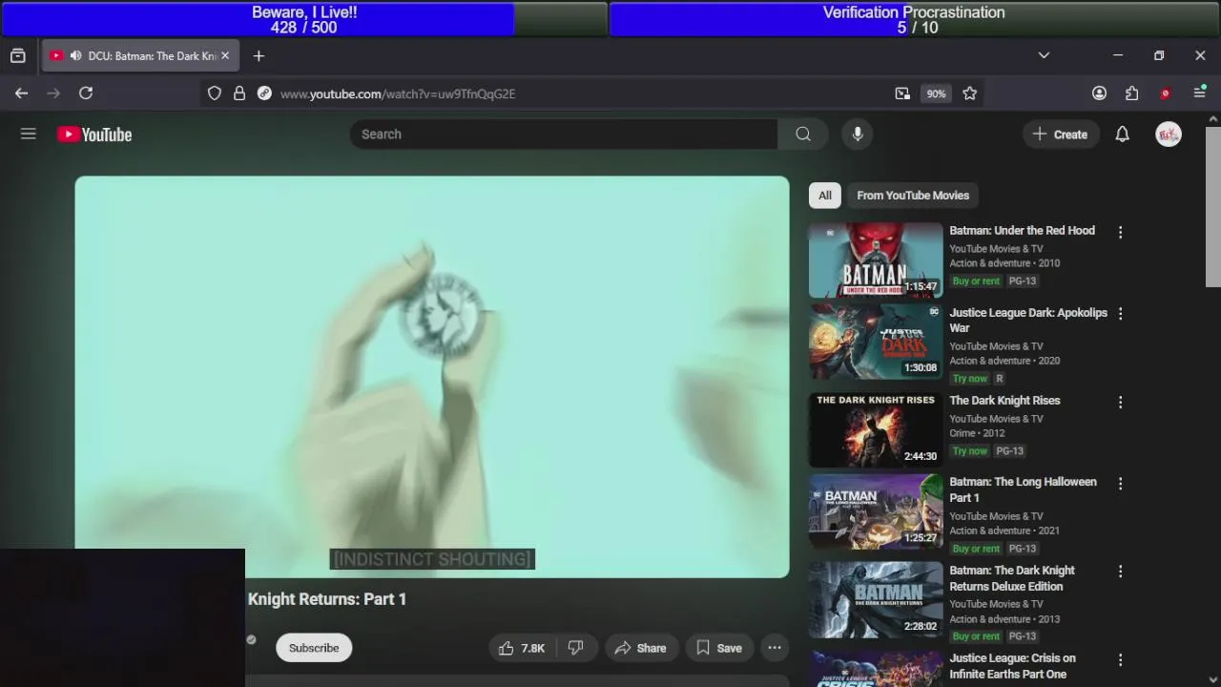1221x687 pixels.
Task: Open the browser extensions puzzle icon
Action: pos(1131,94)
